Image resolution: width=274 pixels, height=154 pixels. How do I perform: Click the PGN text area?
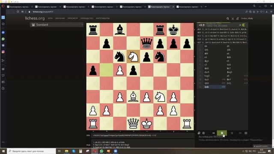click(x=143, y=144)
